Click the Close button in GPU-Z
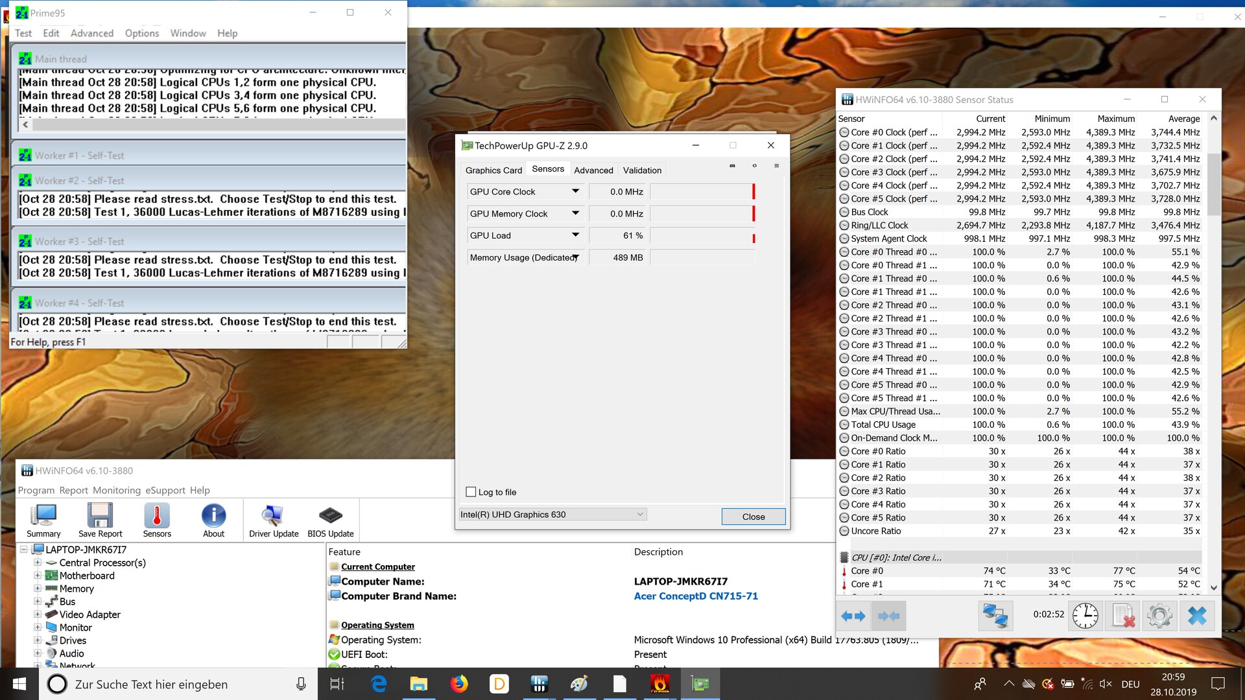This screenshot has height=700, width=1245. point(753,517)
